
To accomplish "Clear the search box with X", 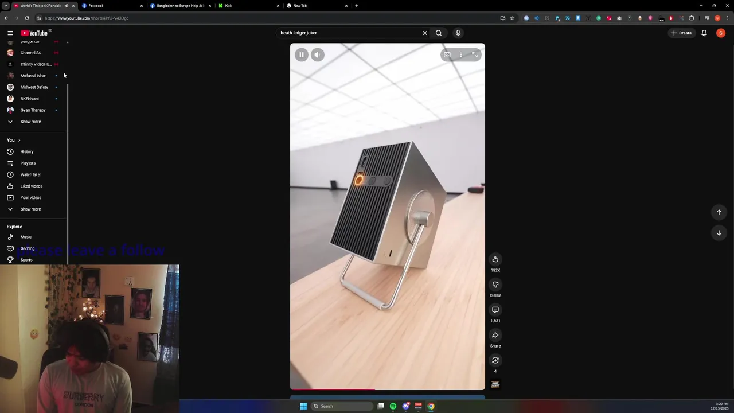I will [x=425, y=33].
